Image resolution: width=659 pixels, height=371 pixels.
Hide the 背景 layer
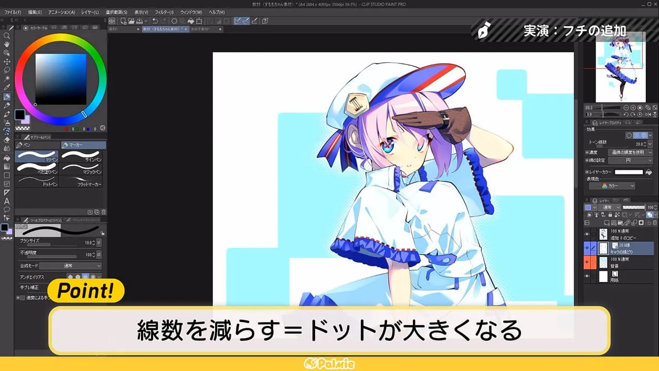[x=586, y=261]
